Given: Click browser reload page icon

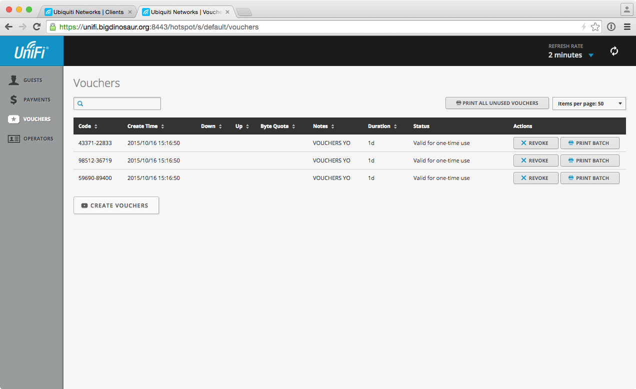Looking at the screenshot, I should pyautogui.click(x=36, y=27).
